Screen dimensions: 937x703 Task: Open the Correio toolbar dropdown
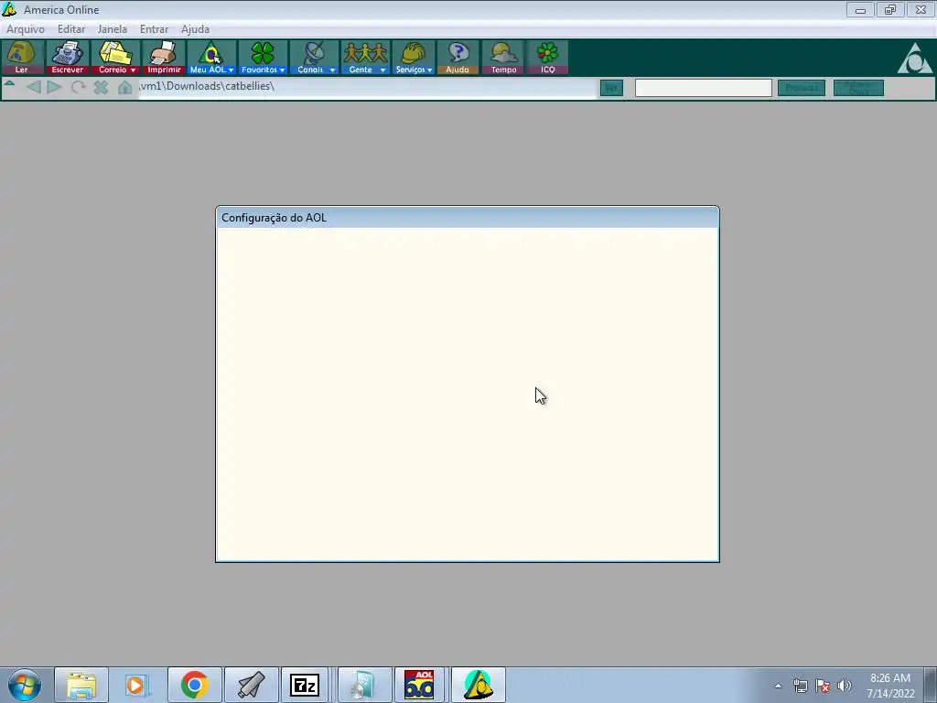coord(115,58)
